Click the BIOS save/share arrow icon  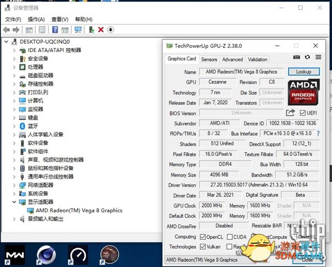[290, 112]
